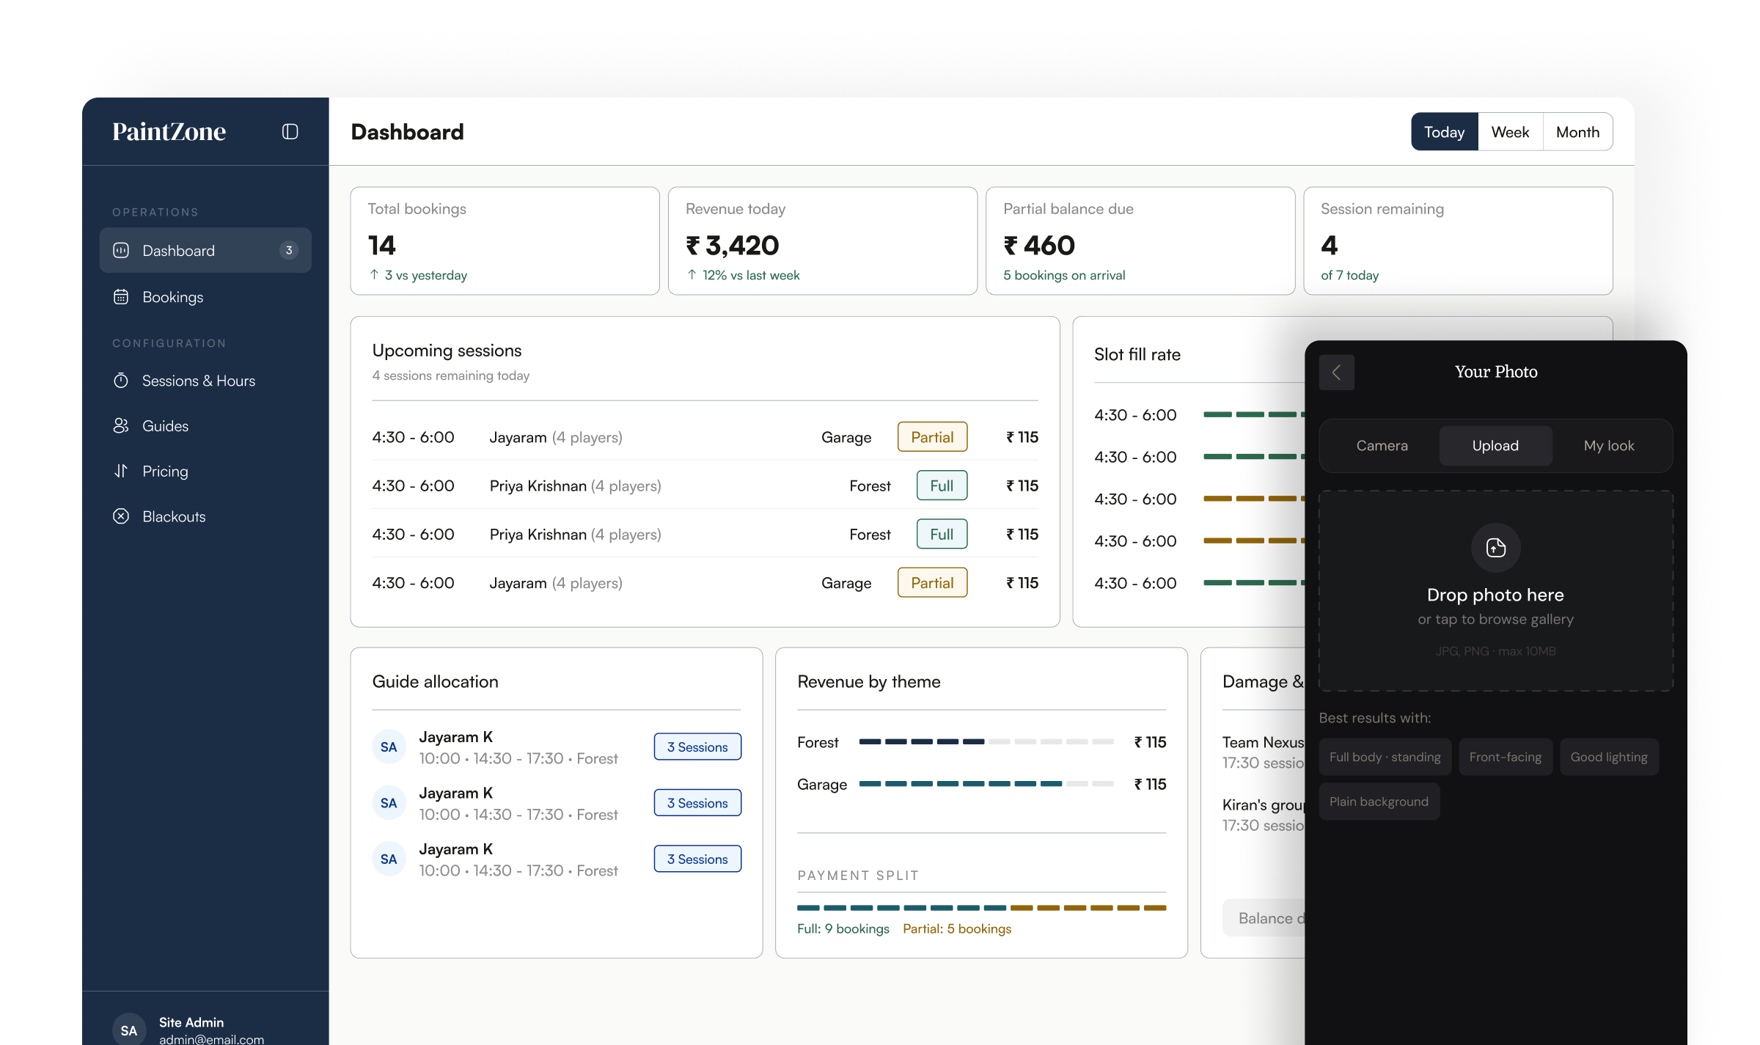Click the Forest revenue progress bar
This screenshot has width=1760, height=1045.
click(986, 741)
